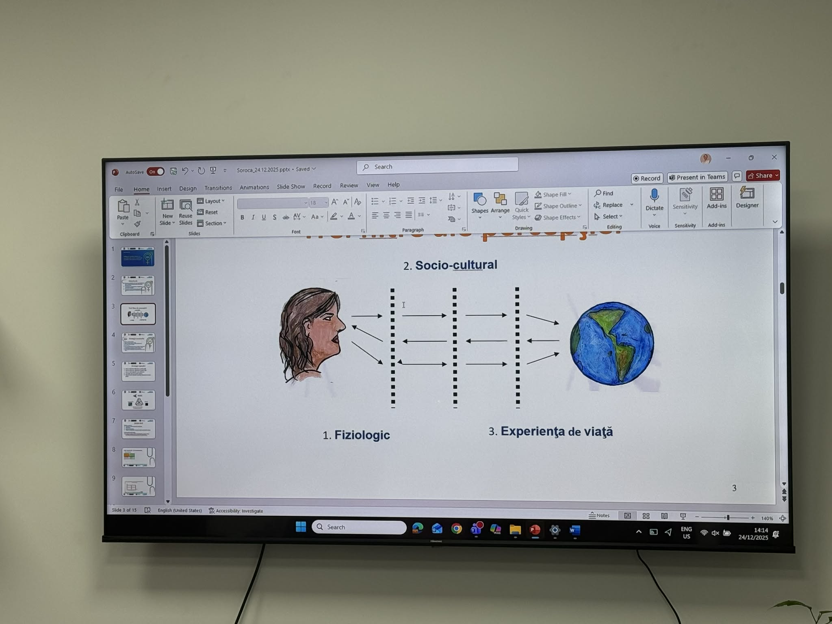
Task: Open the Transitions ribbon tab
Action: point(218,188)
